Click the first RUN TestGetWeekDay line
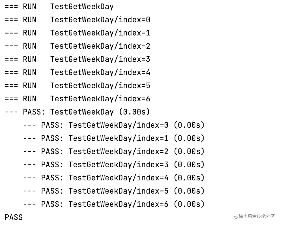 point(82,7)
